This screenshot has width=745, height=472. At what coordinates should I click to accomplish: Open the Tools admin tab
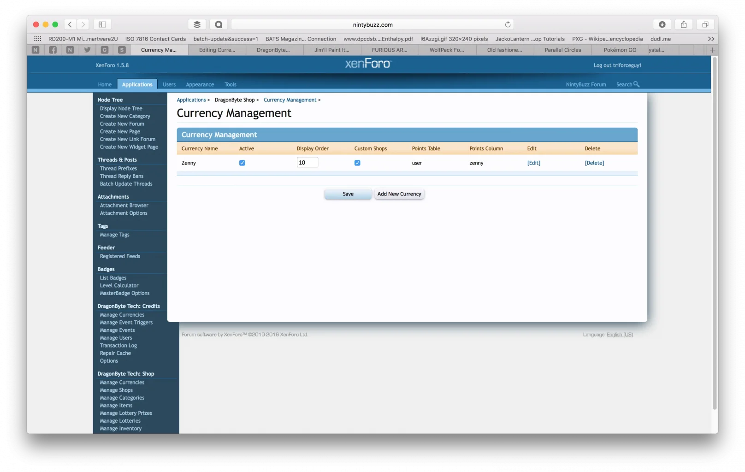click(x=231, y=84)
